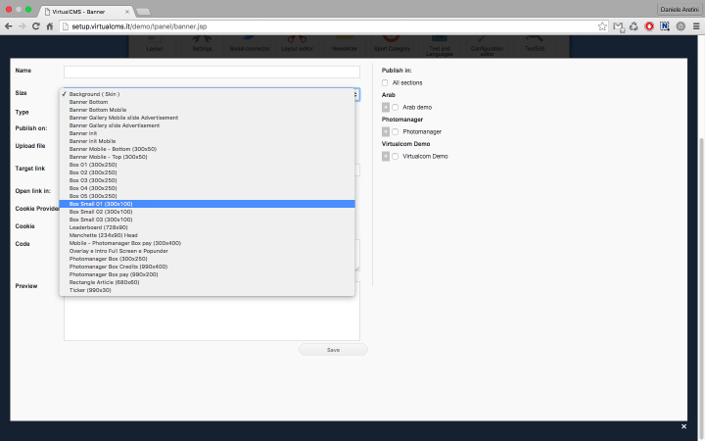Close the modal with bottom-right X

coord(683,427)
